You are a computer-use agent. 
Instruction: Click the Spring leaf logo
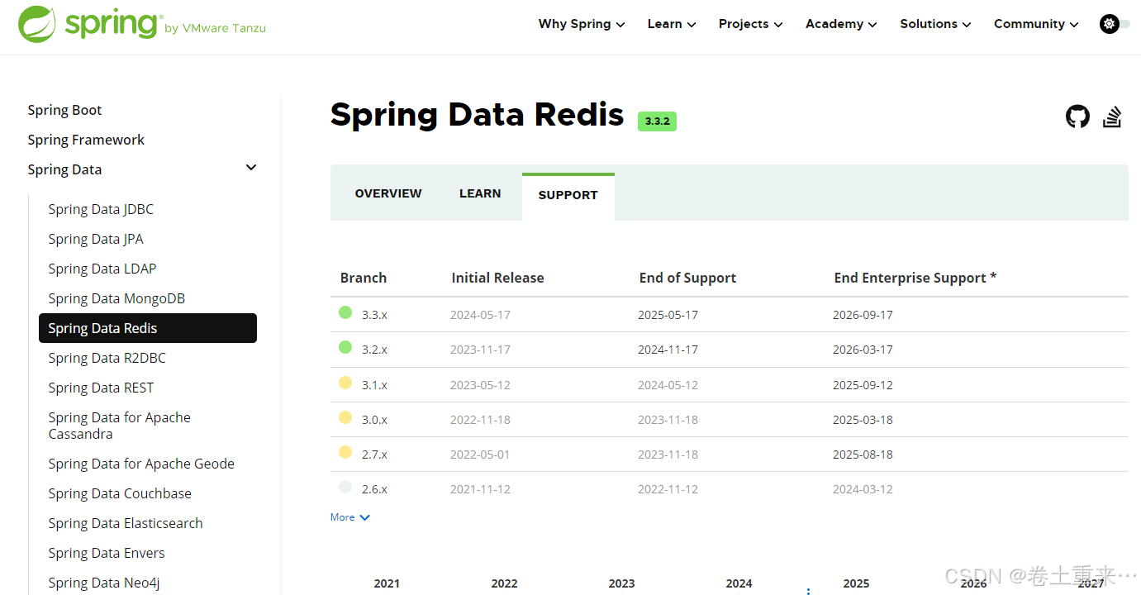tap(38, 24)
